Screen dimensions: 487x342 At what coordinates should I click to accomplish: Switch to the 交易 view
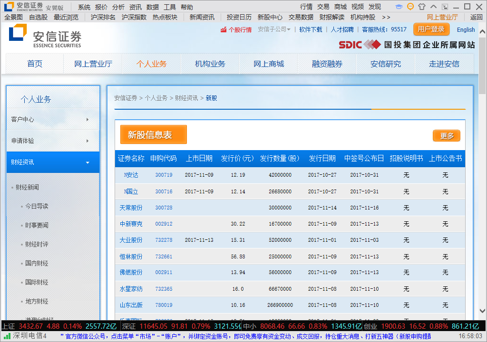click(x=323, y=7)
